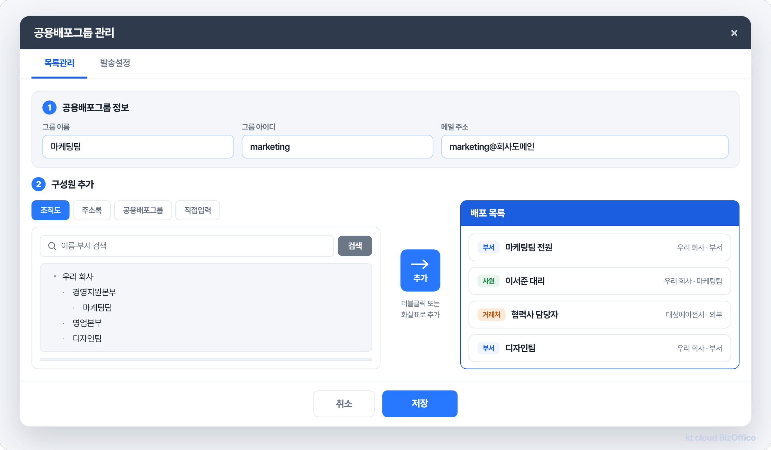
Task: Click the 저장 button
Action: 420,404
